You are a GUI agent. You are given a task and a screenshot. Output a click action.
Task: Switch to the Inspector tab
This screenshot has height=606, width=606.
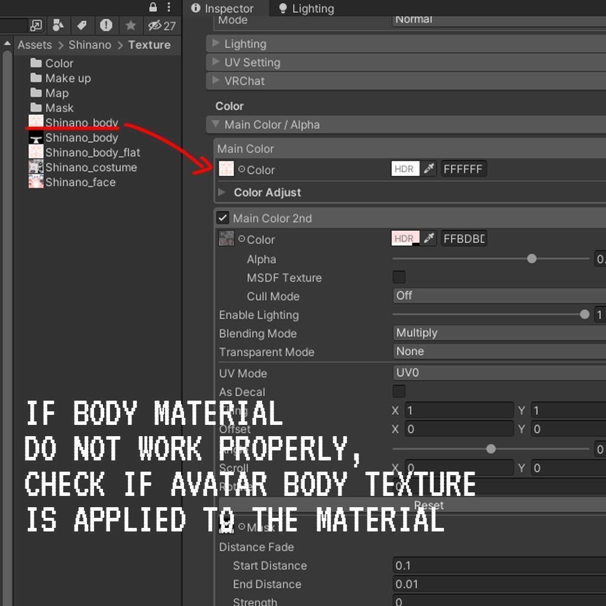223,8
